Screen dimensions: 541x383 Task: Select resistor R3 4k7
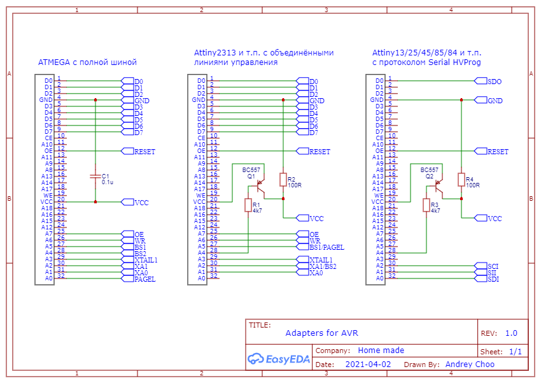point(426,205)
